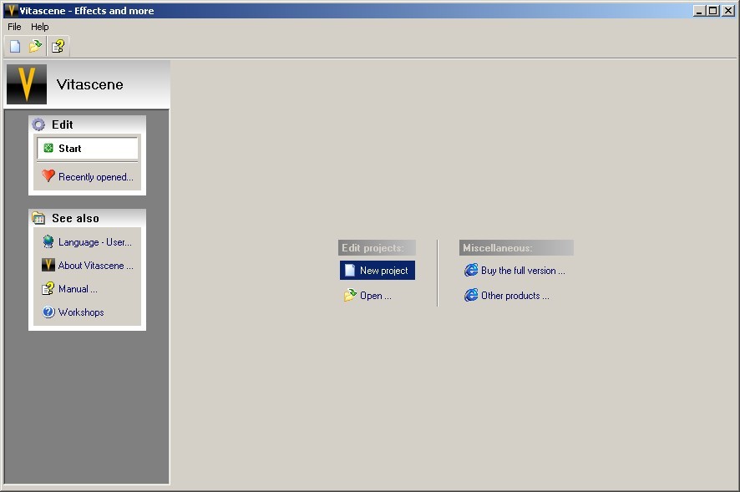The height and width of the screenshot is (492, 740).
Task: Click the New project toolbar icon
Action: [15, 46]
